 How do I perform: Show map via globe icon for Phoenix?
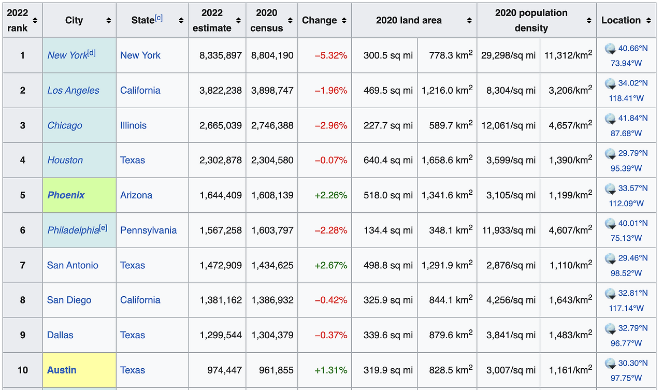point(611,189)
